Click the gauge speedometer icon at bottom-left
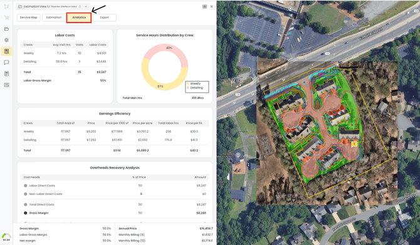The height and width of the screenshot is (245, 420). click(6, 236)
